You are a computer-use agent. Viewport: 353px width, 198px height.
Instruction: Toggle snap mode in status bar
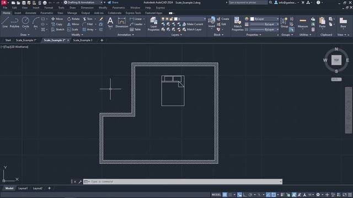[x=230, y=195]
